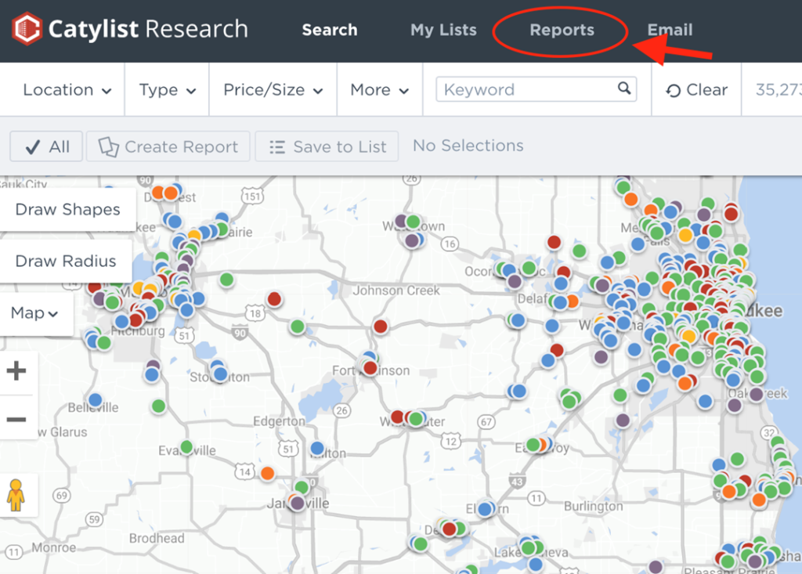Open the More filters dropdown
The image size is (802, 574).
[x=380, y=90]
